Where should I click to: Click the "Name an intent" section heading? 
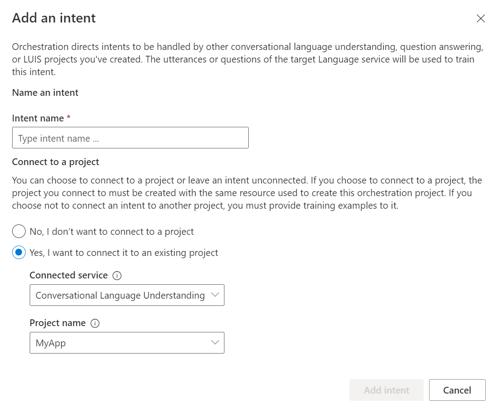(x=45, y=93)
